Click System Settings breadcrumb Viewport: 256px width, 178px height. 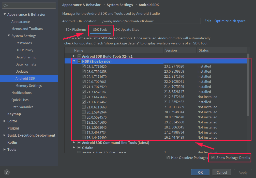[120, 5]
